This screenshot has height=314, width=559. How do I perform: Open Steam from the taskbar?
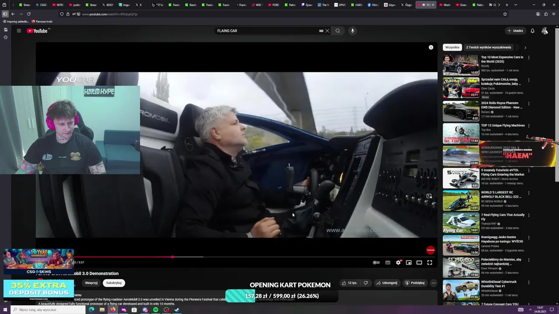(177, 310)
